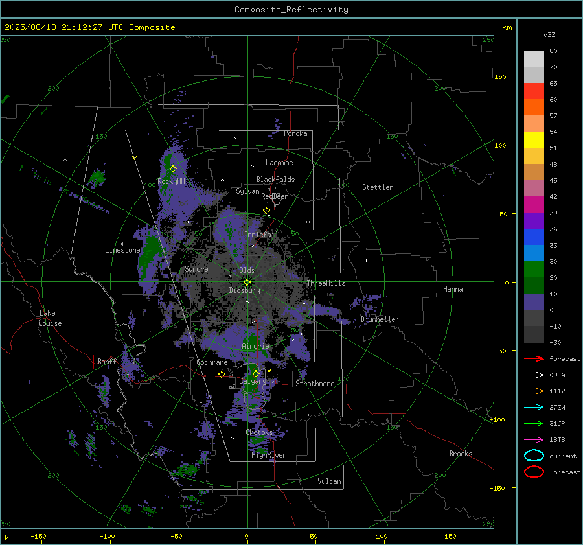Click the -50 tick label on right axis
This screenshot has height=545, width=583.
coord(500,351)
